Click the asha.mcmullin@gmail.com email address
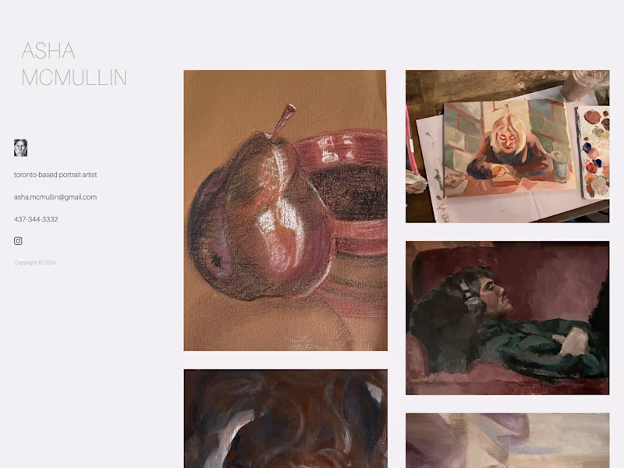Image resolution: width=624 pixels, height=468 pixels. point(55,197)
